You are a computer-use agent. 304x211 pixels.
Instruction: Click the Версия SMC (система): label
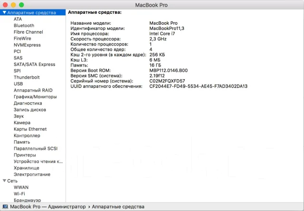(96, 76)
